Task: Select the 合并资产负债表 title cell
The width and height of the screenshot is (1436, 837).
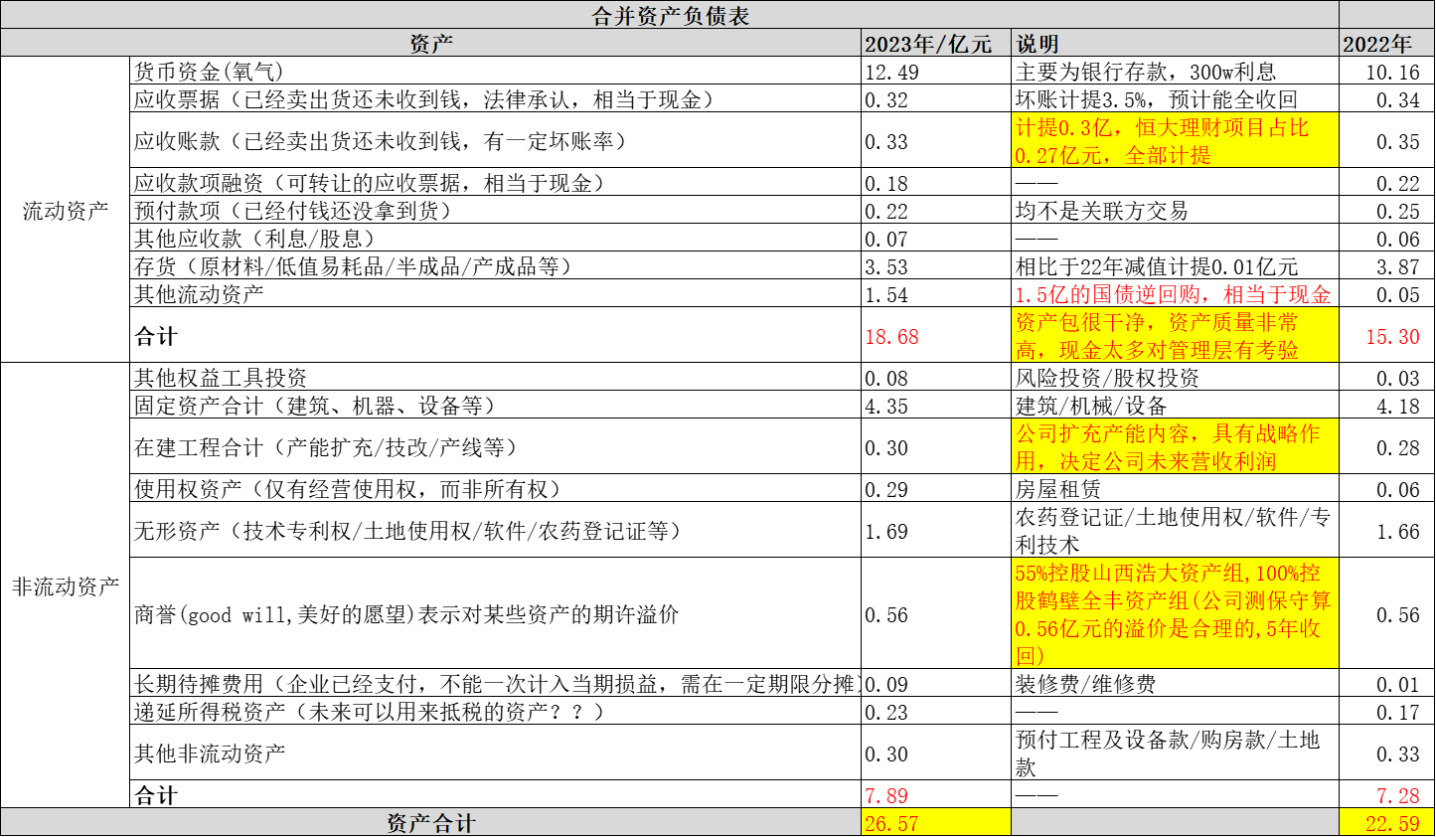Action: (670, 15)
